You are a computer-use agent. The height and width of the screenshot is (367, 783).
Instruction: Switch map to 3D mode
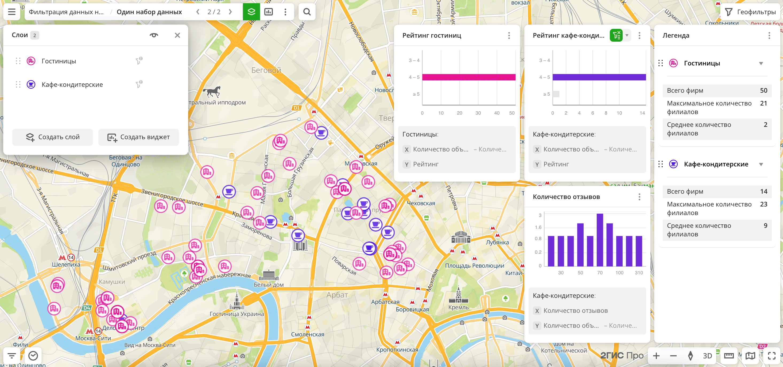(707, 356)
